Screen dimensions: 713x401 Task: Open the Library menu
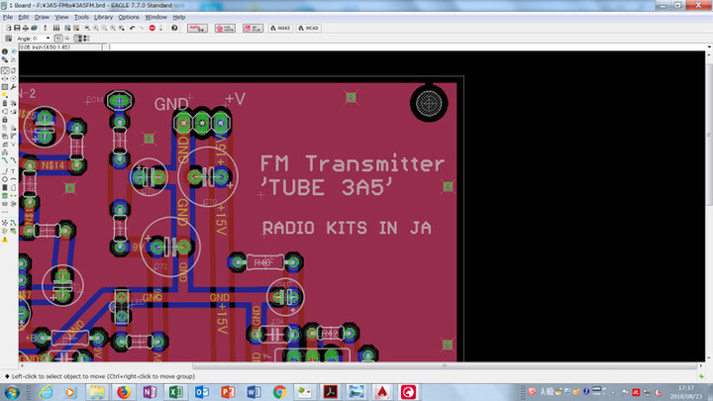pos(103,17)
